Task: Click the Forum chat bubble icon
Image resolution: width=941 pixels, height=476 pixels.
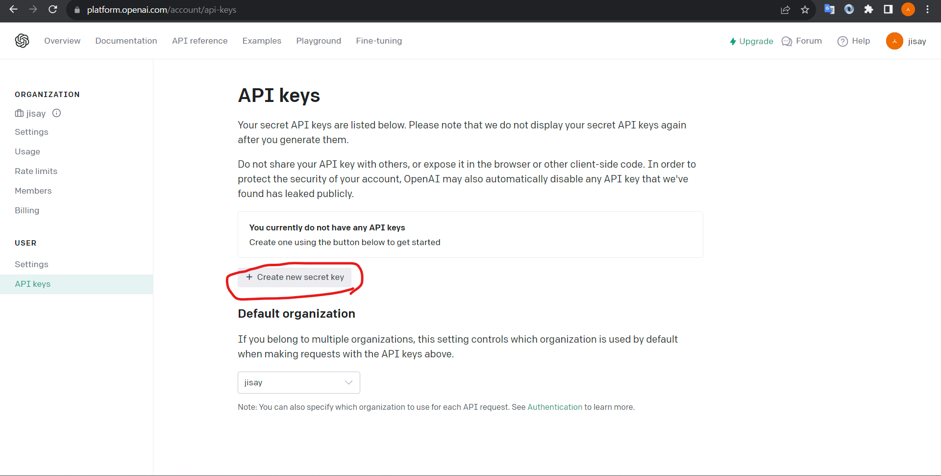Action: [787, 41]
